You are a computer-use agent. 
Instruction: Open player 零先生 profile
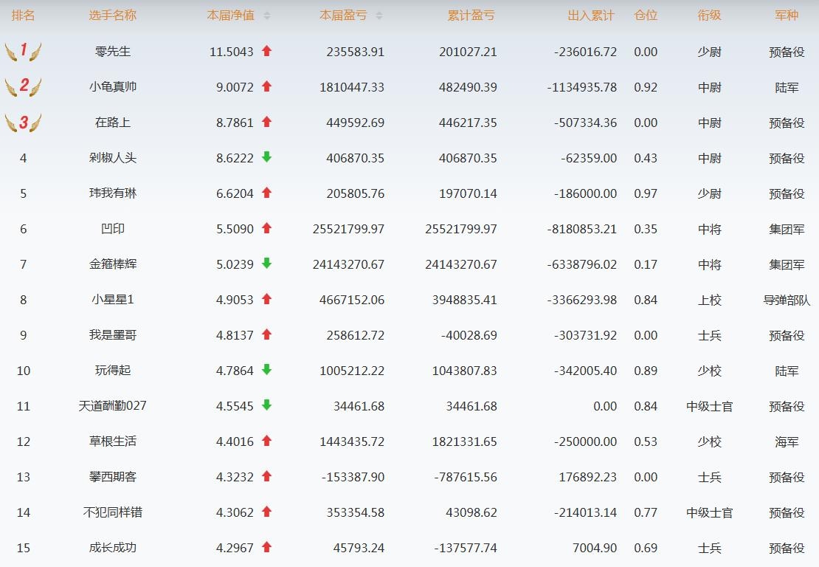113,52
